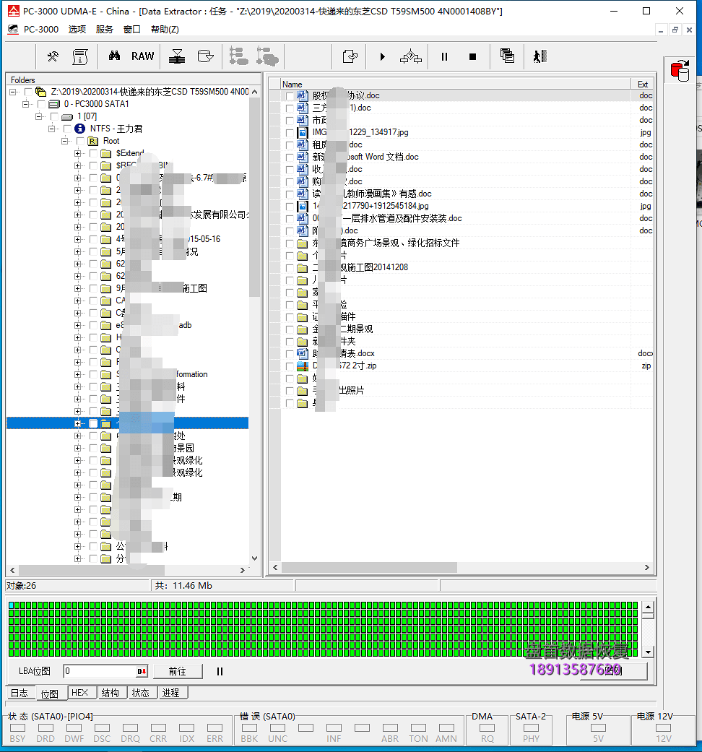
Task: Check the box for 1229_134917.jpg file
Action: point(289,133)
